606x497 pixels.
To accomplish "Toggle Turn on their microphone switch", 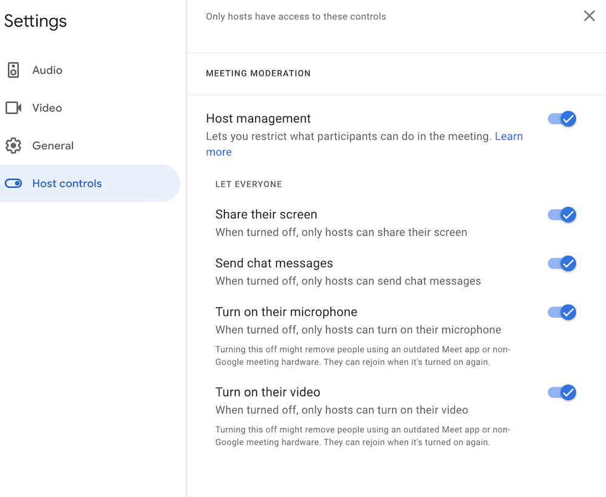I will click(562, 312).
